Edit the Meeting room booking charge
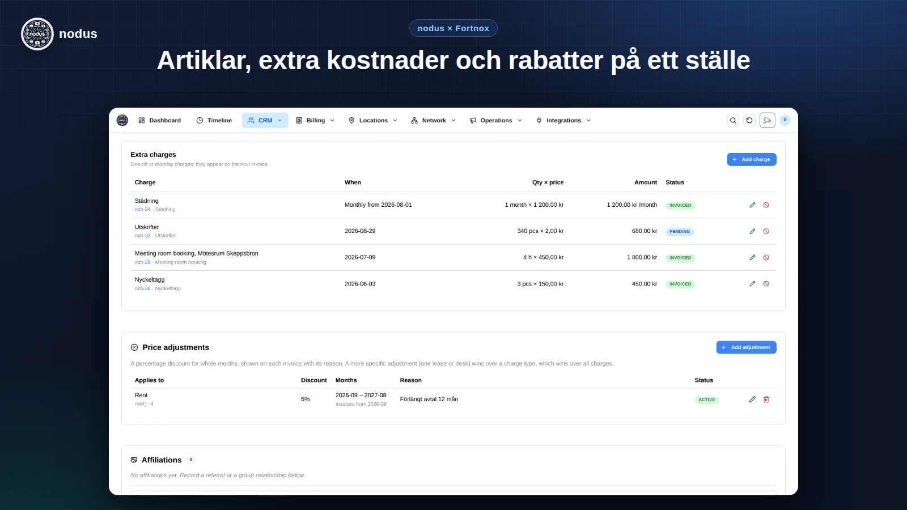Screen dimensions: 907x510 pos(752,257)
